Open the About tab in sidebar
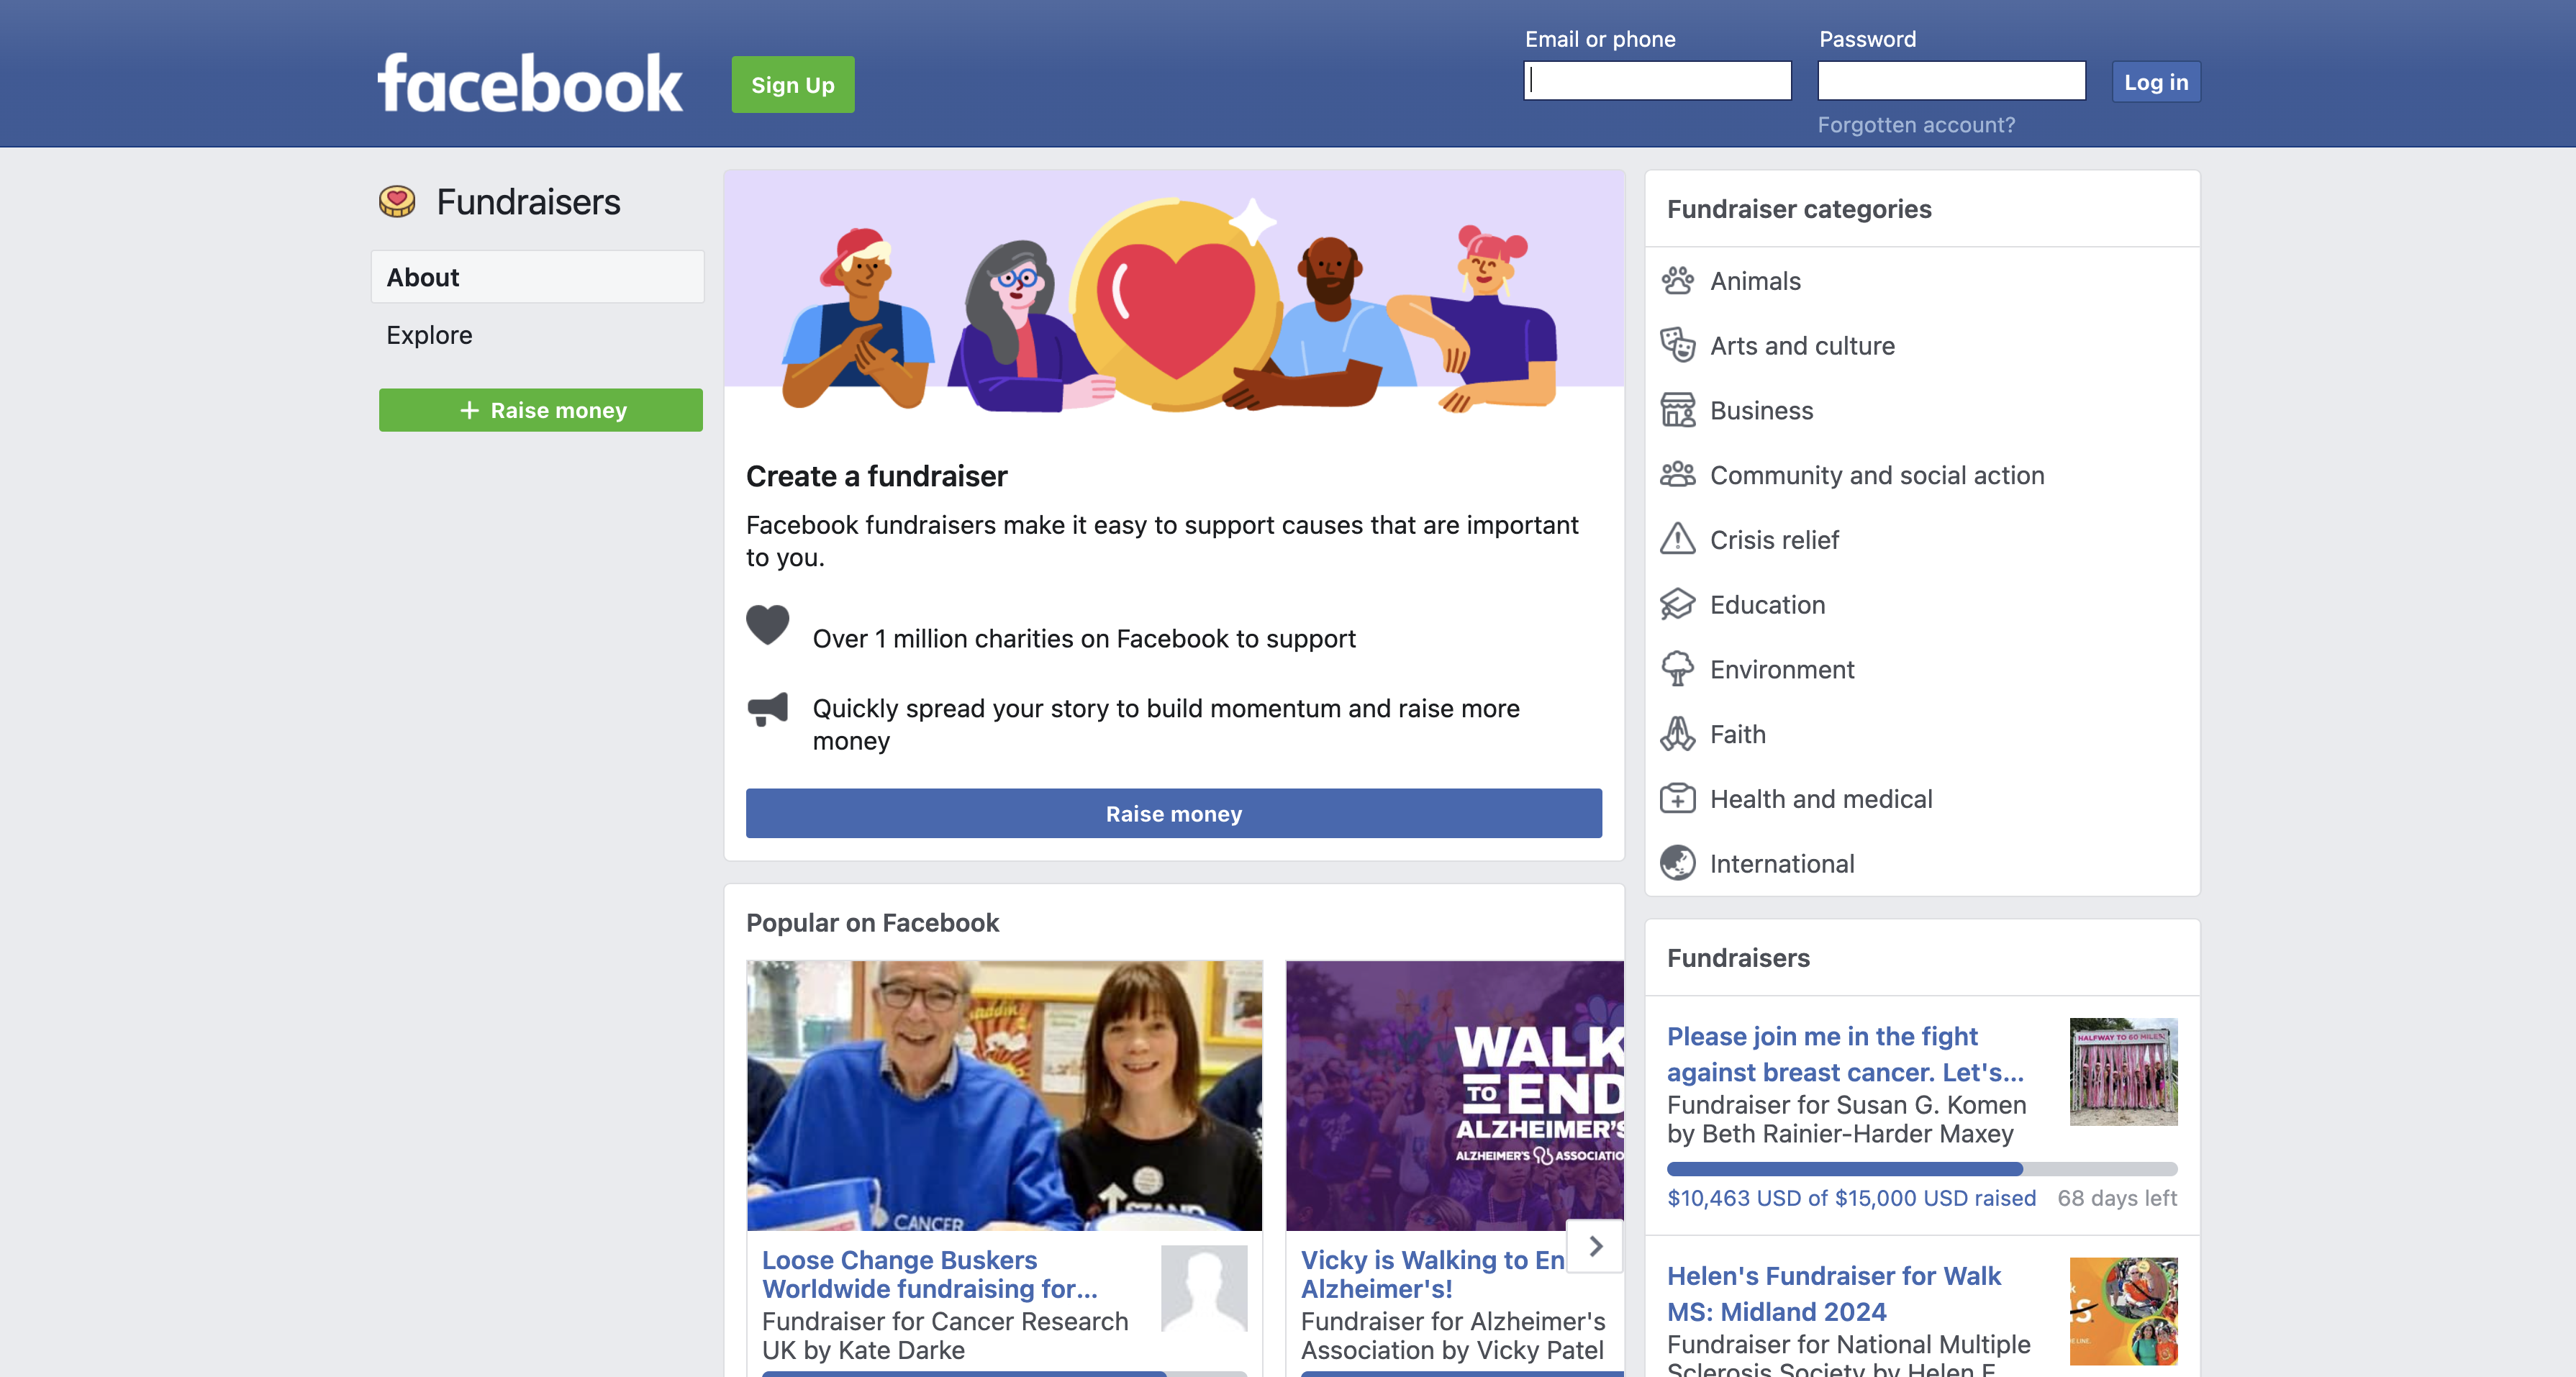Viewport: 2576px width, 1377px height. click(538, 277)
